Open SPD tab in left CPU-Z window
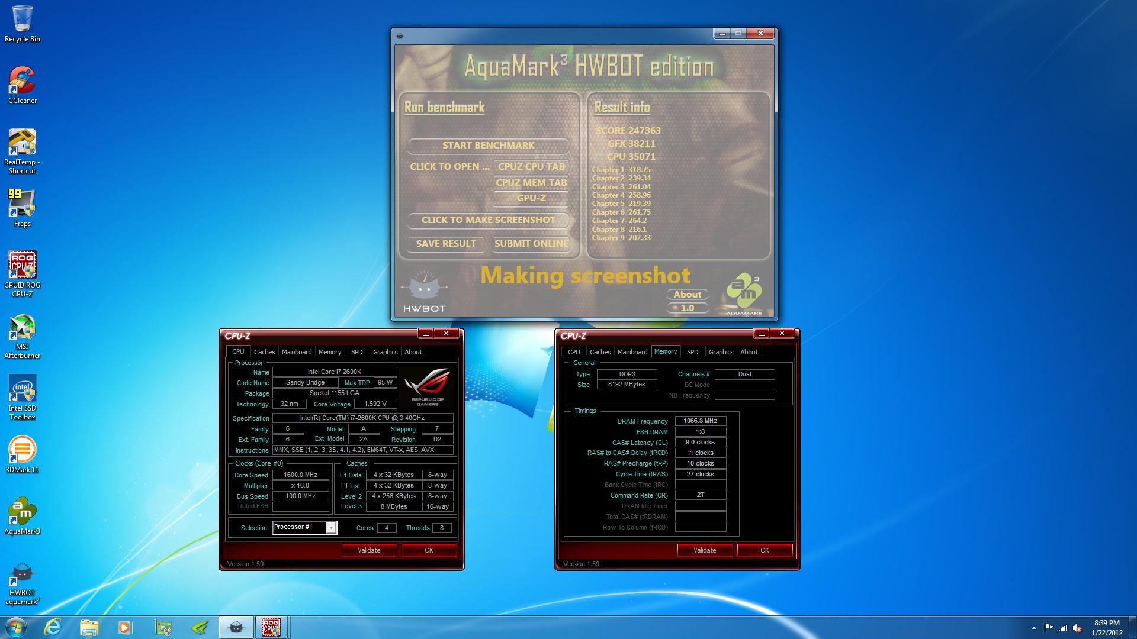Viewport: 1137px width, 639px height. coord(356,352)
